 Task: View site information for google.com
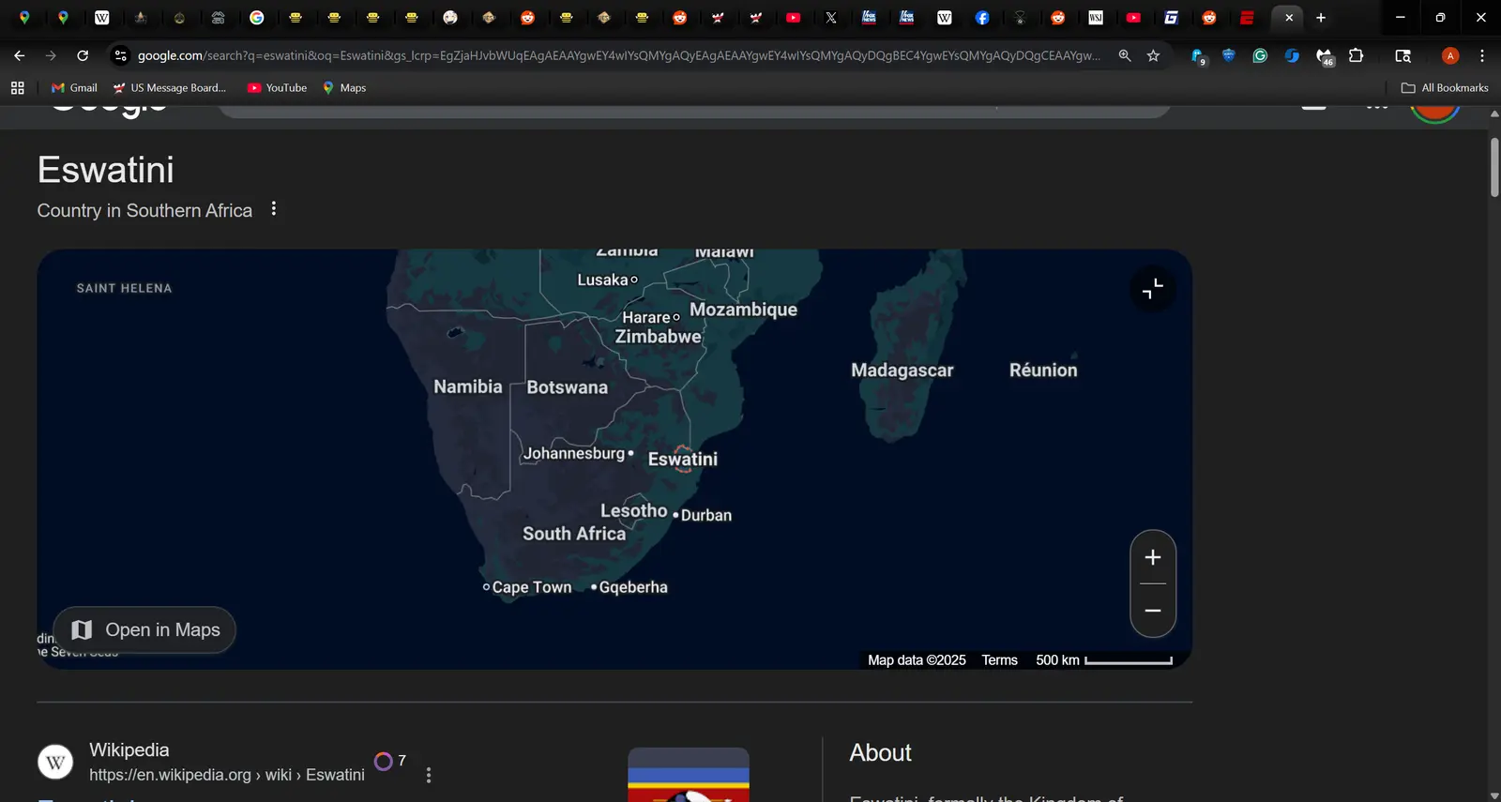pyautogui.click(x=120, y=56)
